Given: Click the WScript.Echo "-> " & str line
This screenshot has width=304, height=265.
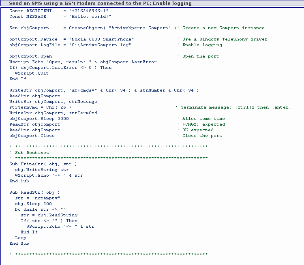Looking at the screenshot, I should (49, 175).
